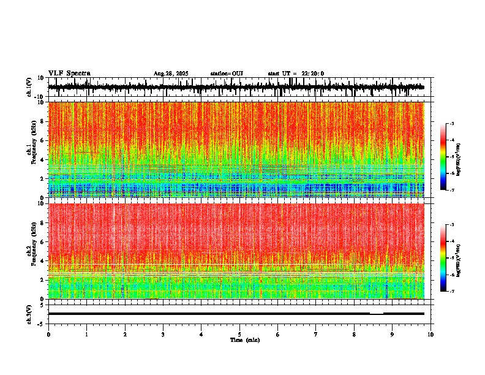Click the gap in the ch.3 trace

pos(377,314)
